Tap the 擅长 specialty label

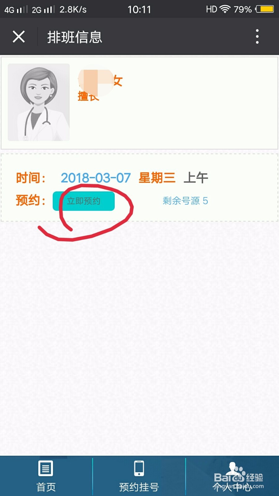coord(88,96)
